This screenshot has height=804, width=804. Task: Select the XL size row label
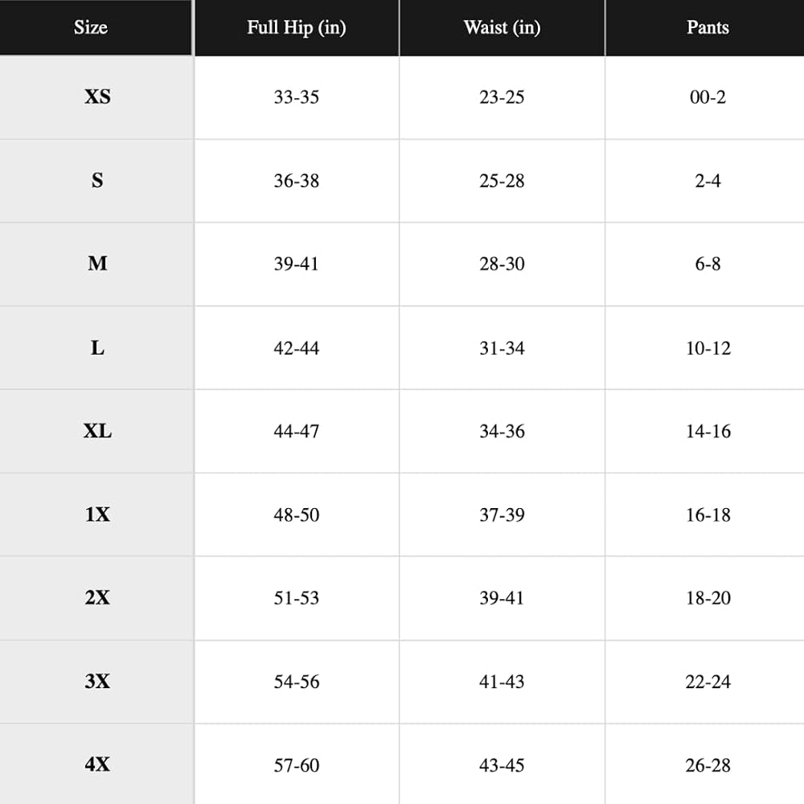pos(97,431)
